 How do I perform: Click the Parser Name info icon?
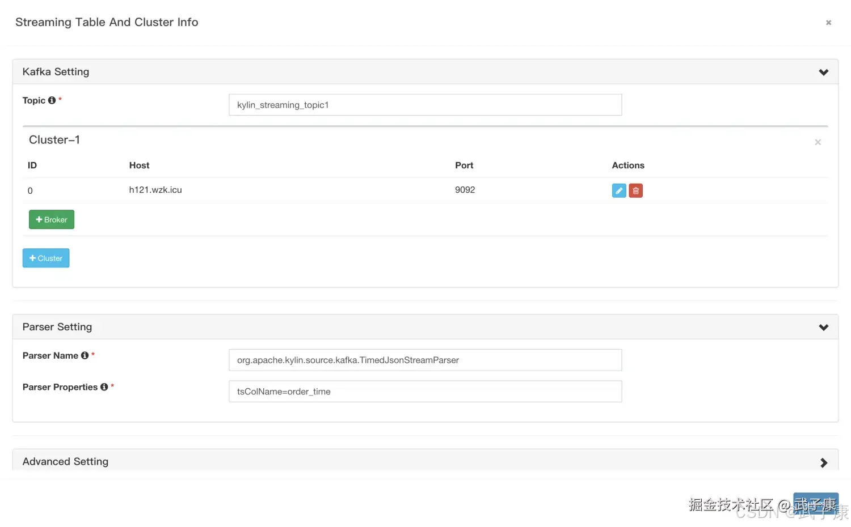85,355
